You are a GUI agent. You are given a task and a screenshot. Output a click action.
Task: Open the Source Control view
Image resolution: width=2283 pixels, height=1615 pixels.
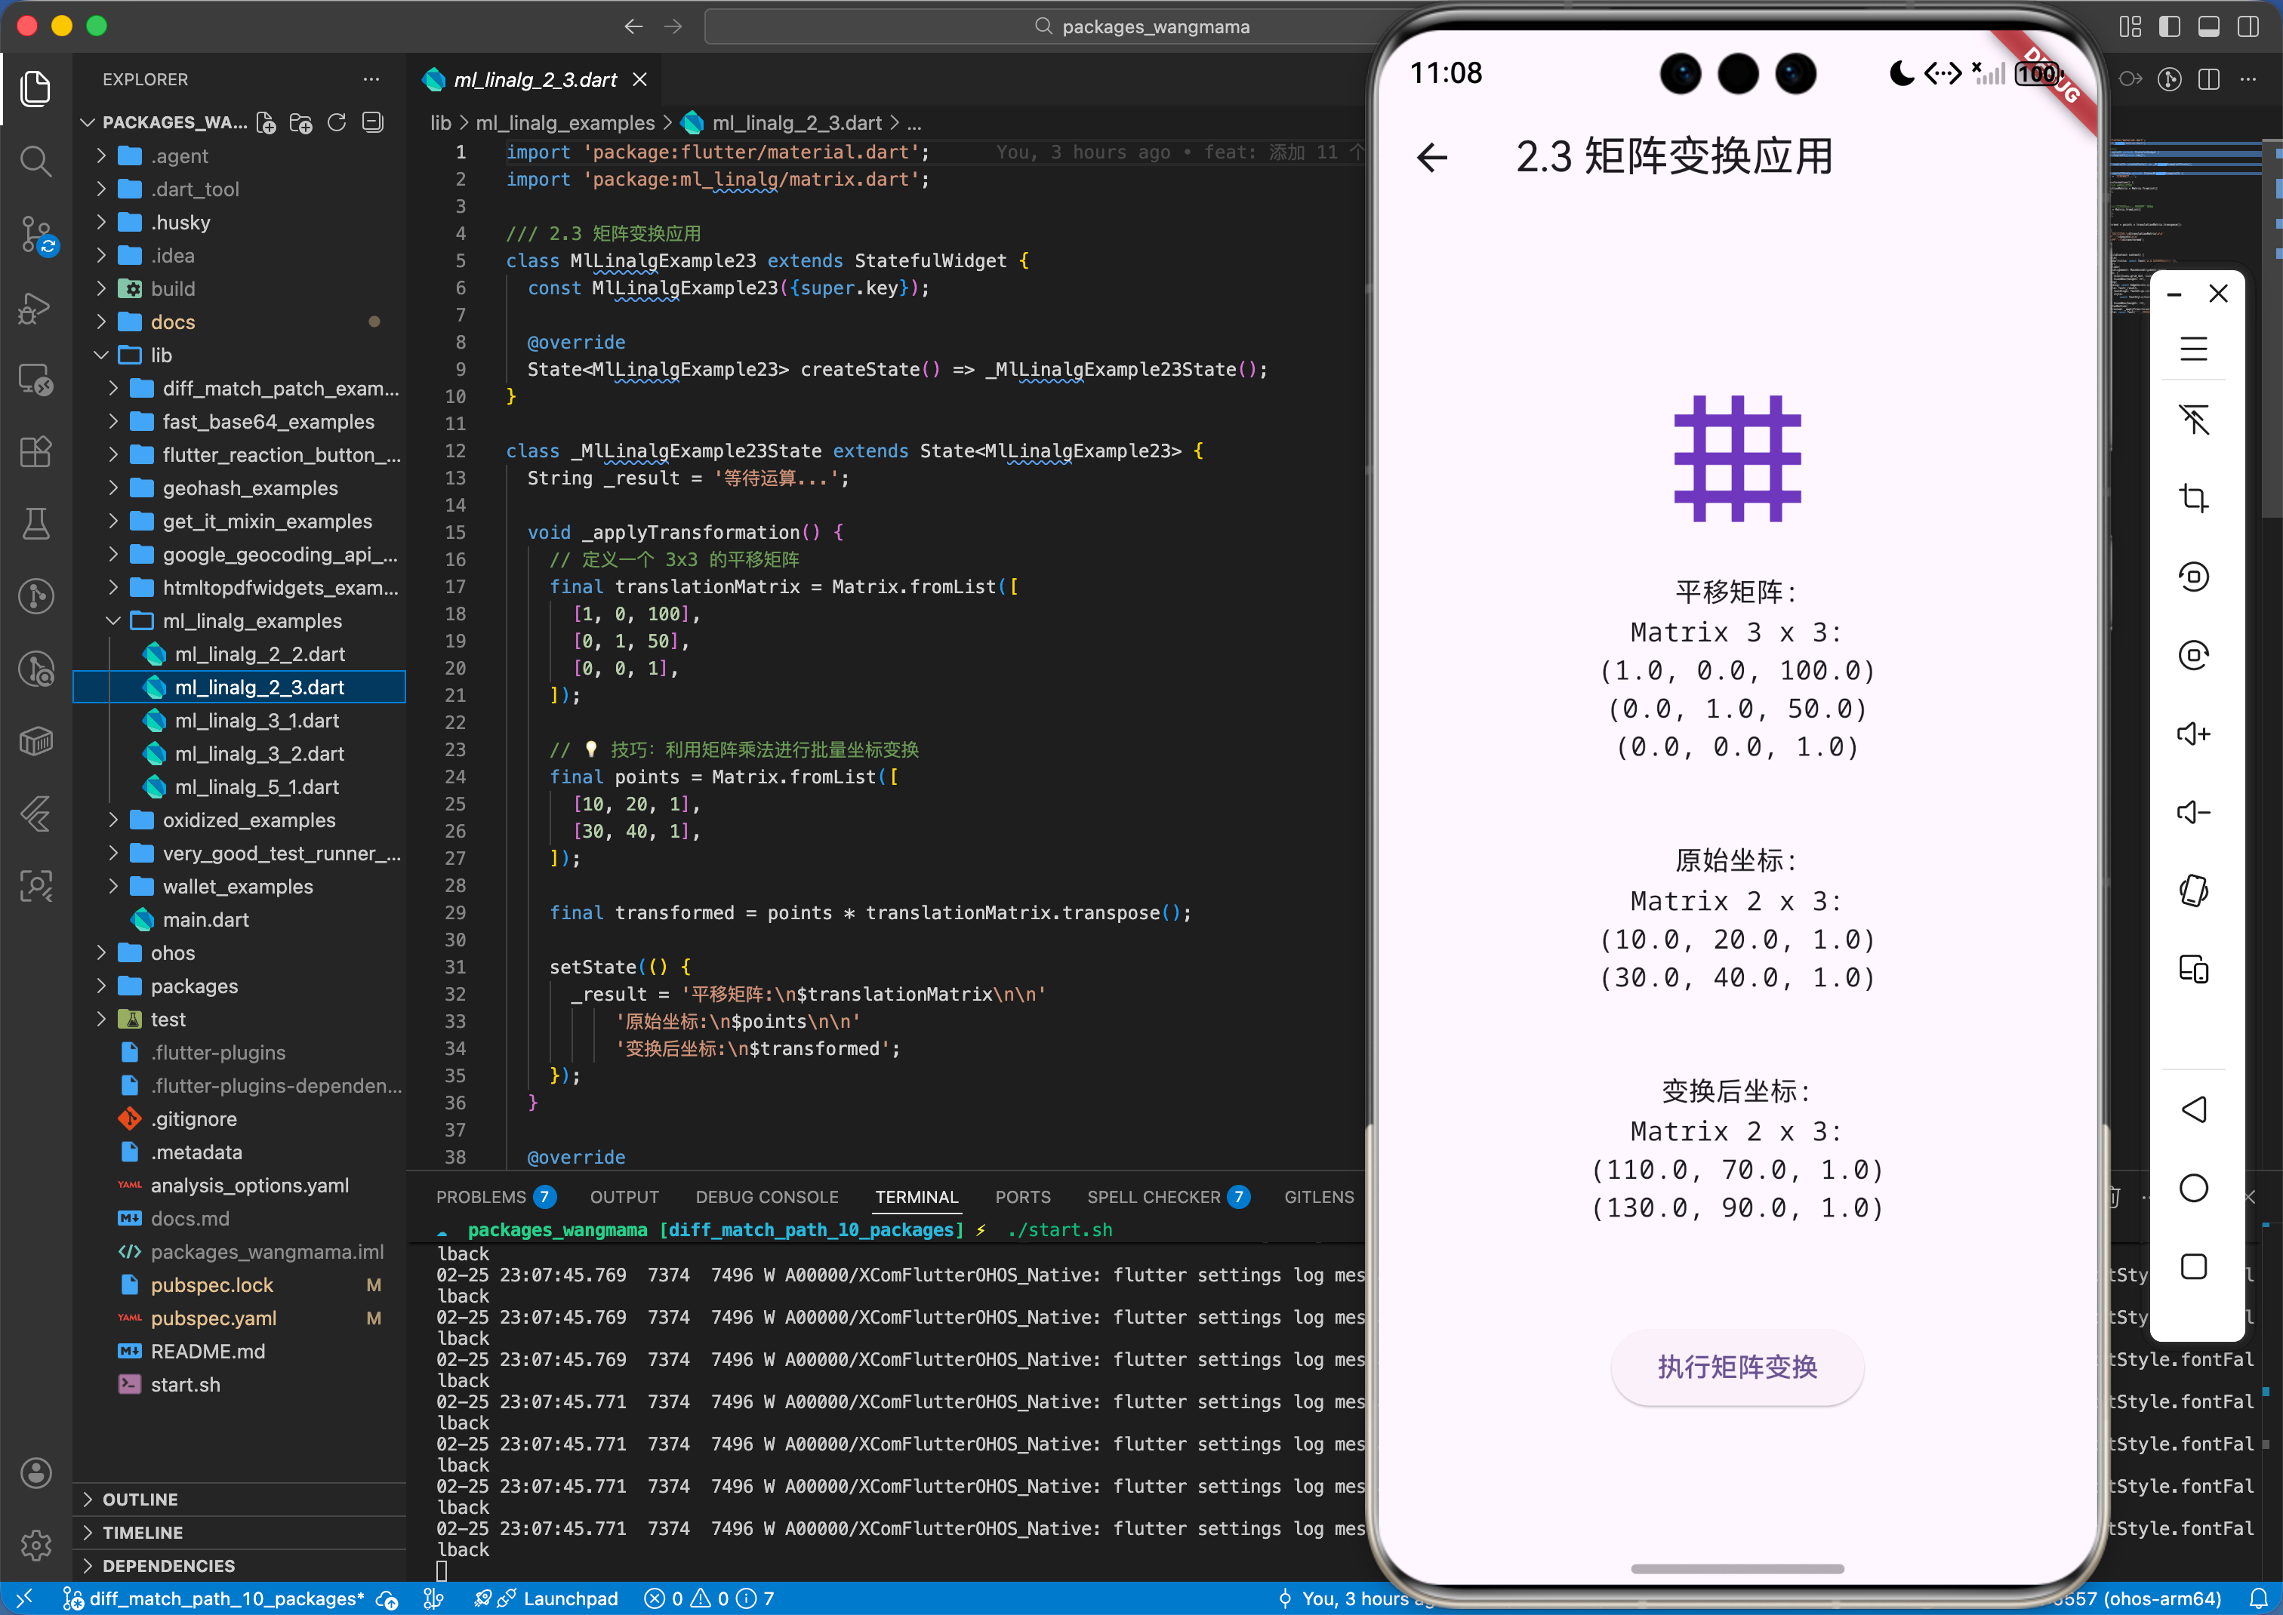point(35,235)
